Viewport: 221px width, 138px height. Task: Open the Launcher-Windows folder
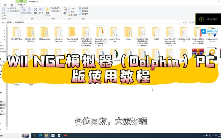pyautogui.click(x=114, y=34)
